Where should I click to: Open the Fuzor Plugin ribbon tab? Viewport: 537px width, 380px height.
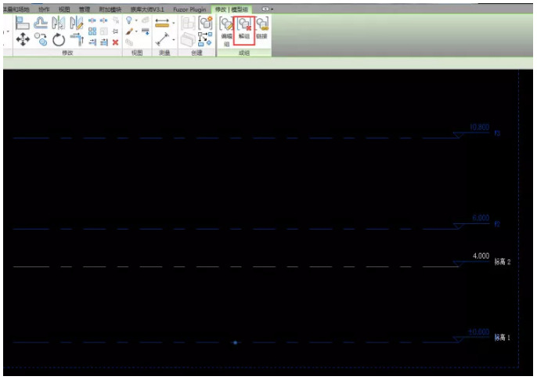tap(189, 9)
